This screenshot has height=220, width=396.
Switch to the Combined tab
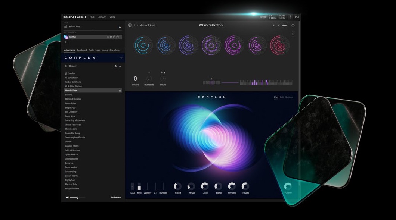[x=82, y=50]
